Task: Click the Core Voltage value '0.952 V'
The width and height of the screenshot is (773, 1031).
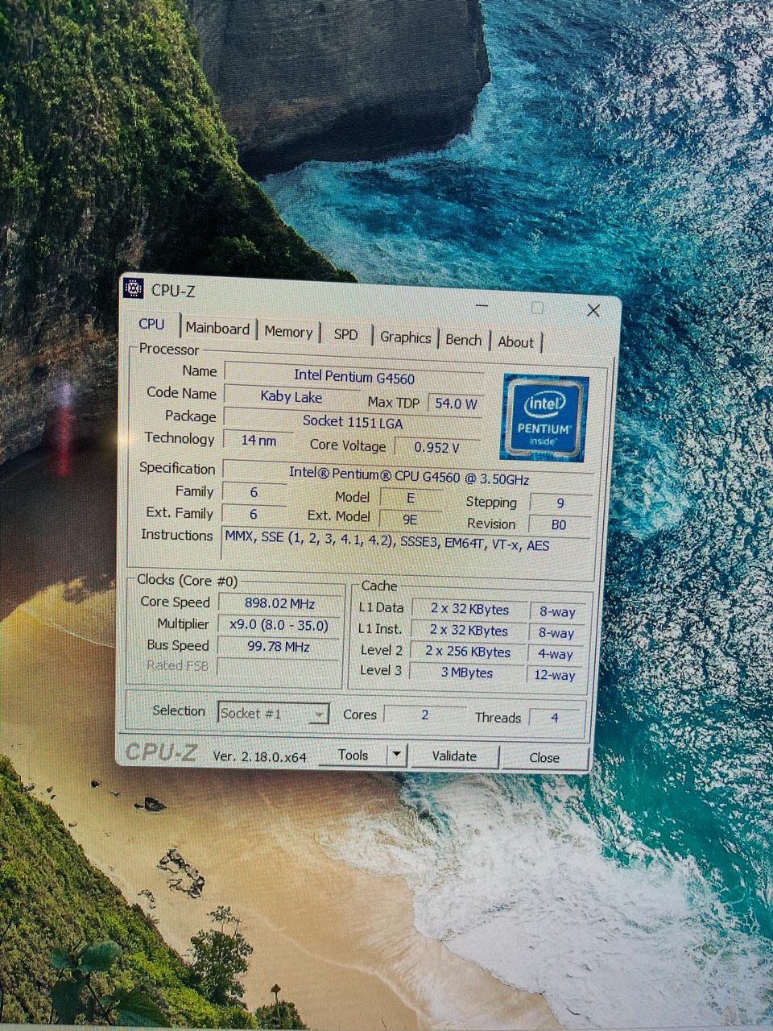Action: click(x=436, y=448)
